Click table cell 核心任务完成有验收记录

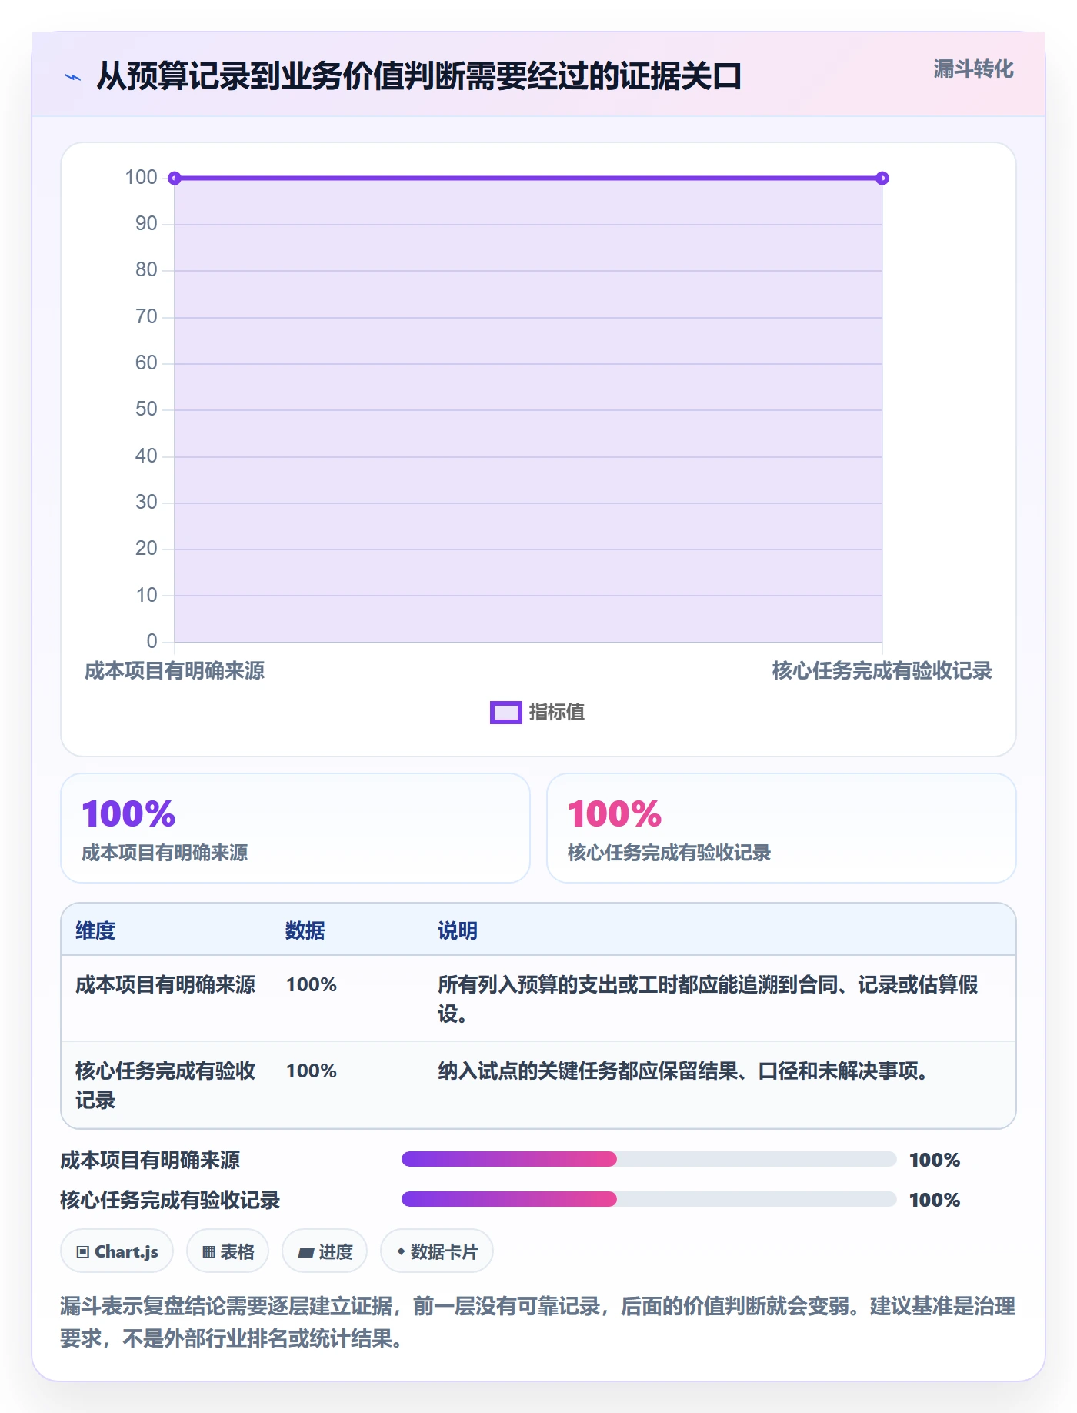[165, 1085]
